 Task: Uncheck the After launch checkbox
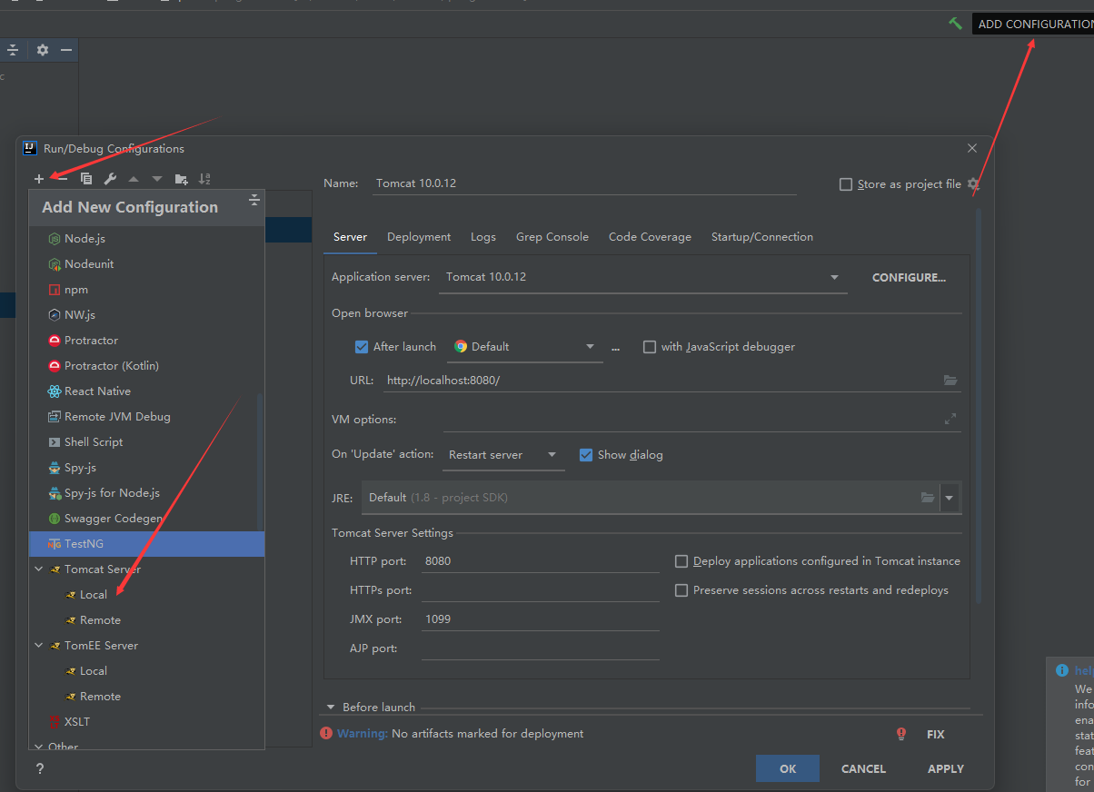tap(362, 347)
